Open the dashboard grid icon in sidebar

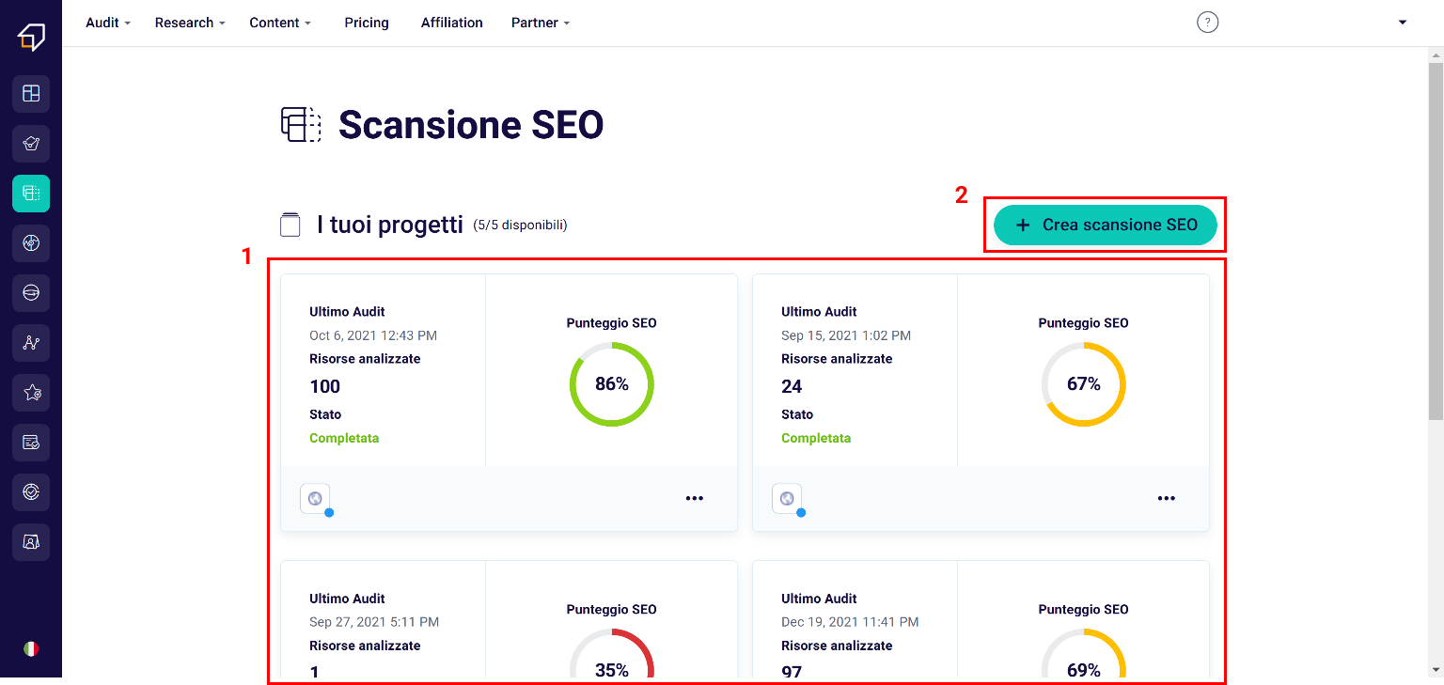(31, 94)
